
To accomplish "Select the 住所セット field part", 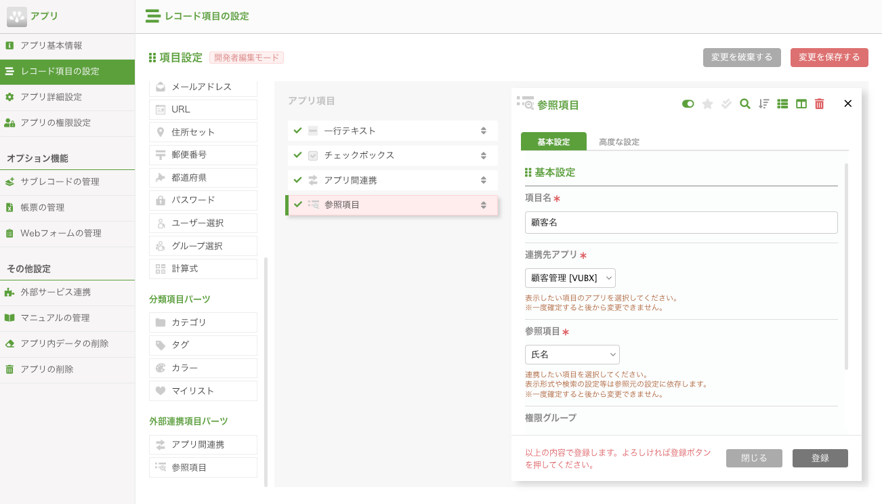I will [x=203, y=132].
